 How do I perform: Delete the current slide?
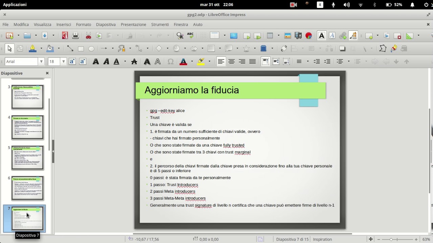pyautogui.click(x=397, y=35)
